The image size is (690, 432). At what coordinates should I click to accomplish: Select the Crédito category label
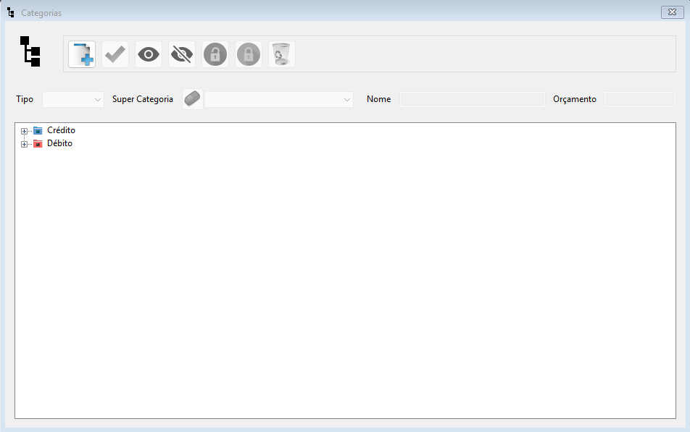61,131
